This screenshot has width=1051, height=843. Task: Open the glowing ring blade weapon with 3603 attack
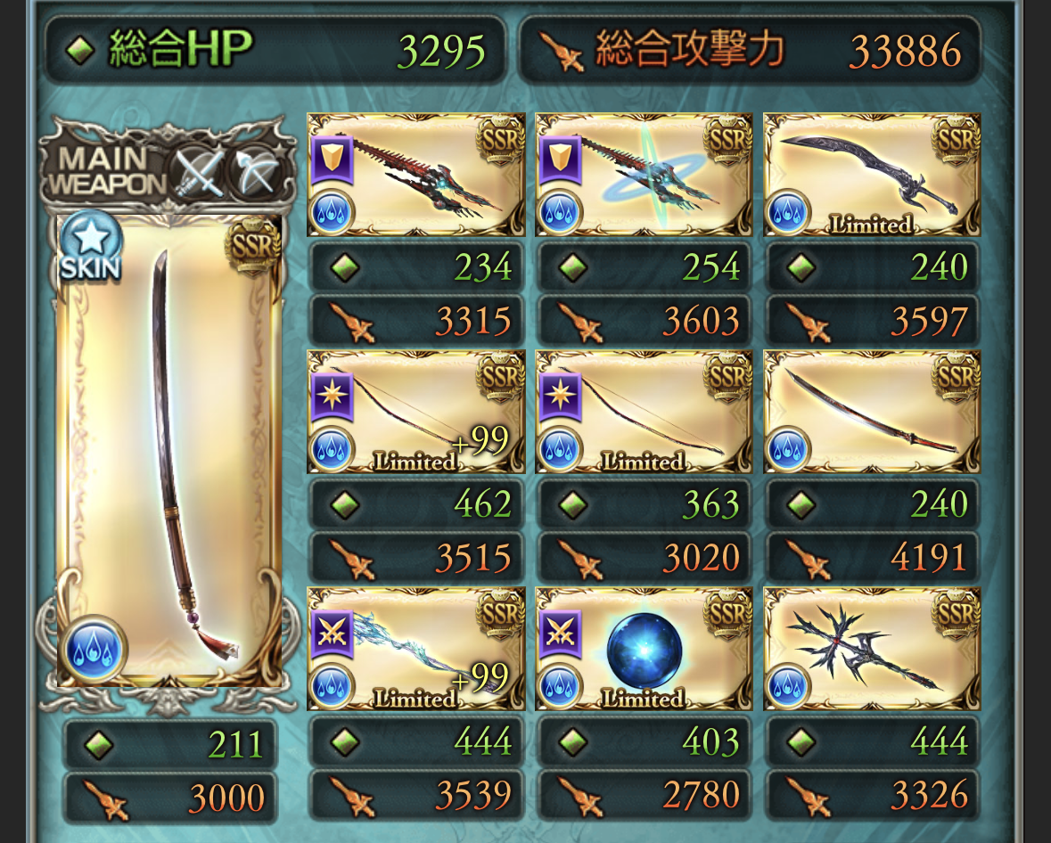coord(644,175)
